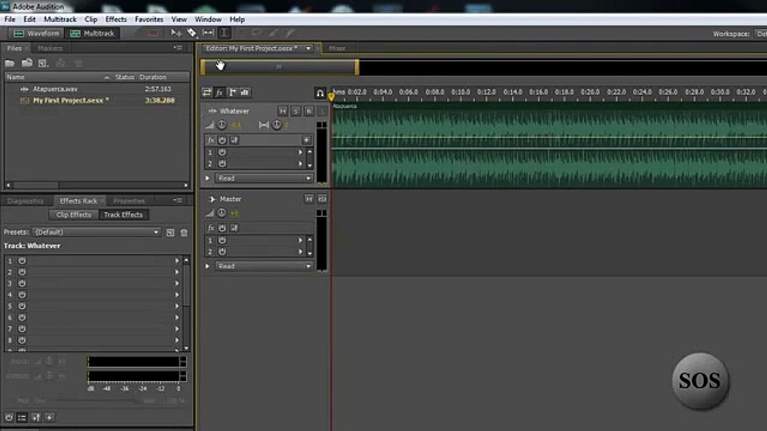Screen dimensions: 767x431
Task: Select Atapuerca.wav in the Files list
Action: (55, 89)
